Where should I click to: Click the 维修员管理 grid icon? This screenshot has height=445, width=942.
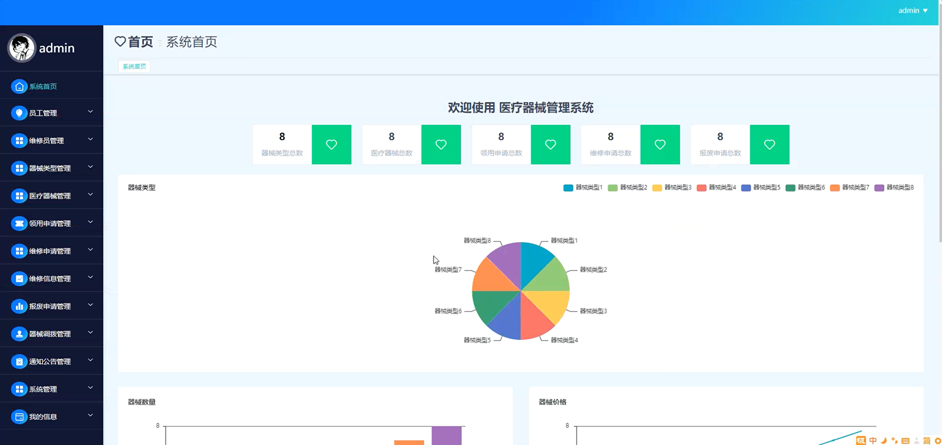pyautogui.click(x=19, y=141)
